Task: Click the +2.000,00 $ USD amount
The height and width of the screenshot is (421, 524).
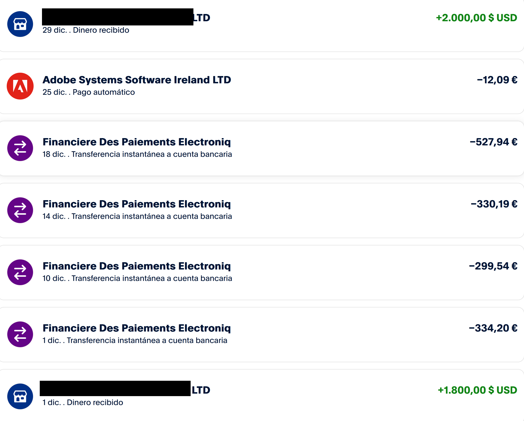Action: pyautogui.click(x=476, y=18)
